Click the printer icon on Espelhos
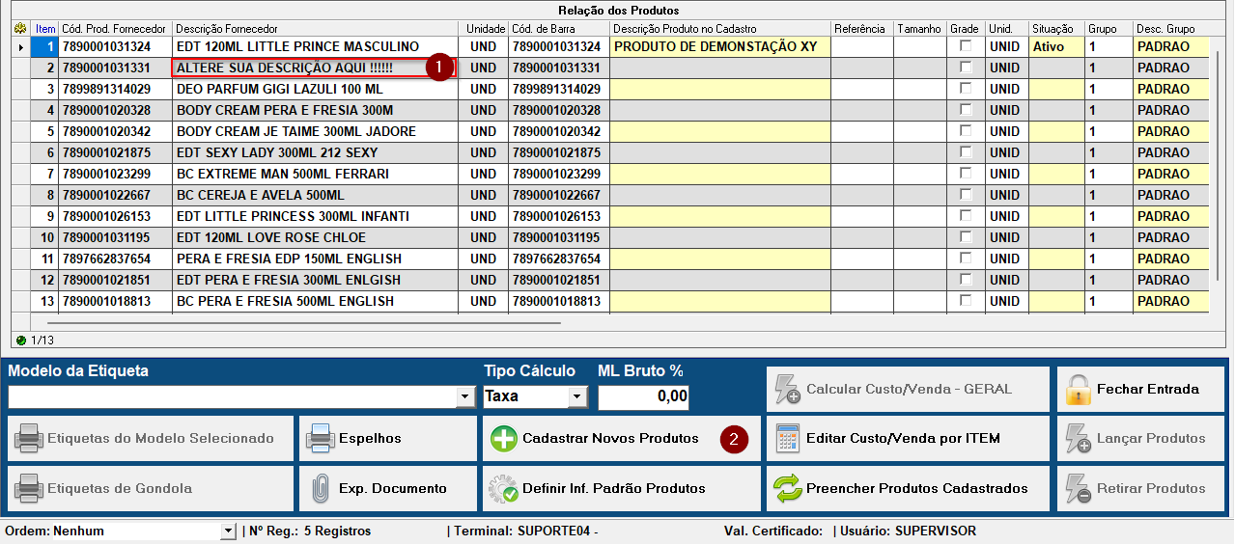 pos(320,439)
